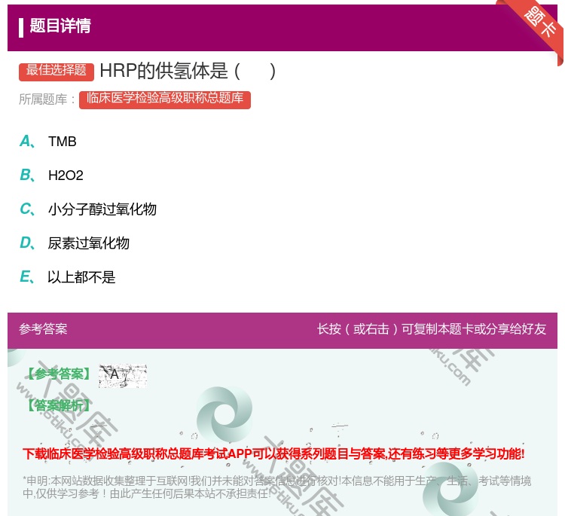This screenshot has height=516, width=565.
Task: Select option D 尿素过氧化物
Action: point(75,243)
